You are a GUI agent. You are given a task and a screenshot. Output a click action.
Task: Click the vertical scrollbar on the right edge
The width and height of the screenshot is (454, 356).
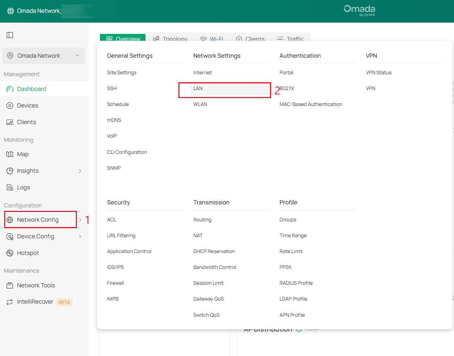451,94
